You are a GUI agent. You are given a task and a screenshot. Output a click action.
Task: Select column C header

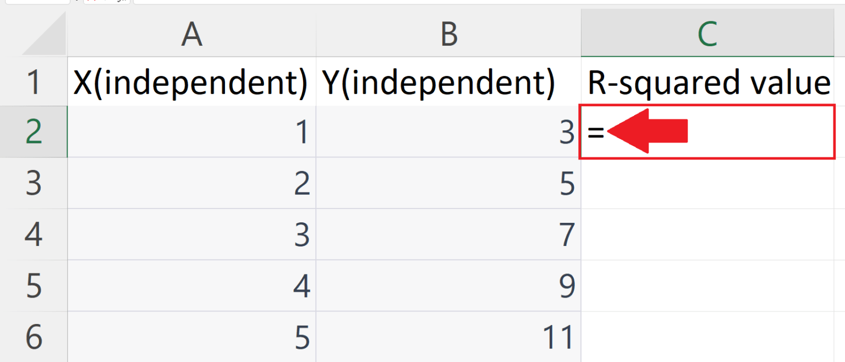click(707, 34)
